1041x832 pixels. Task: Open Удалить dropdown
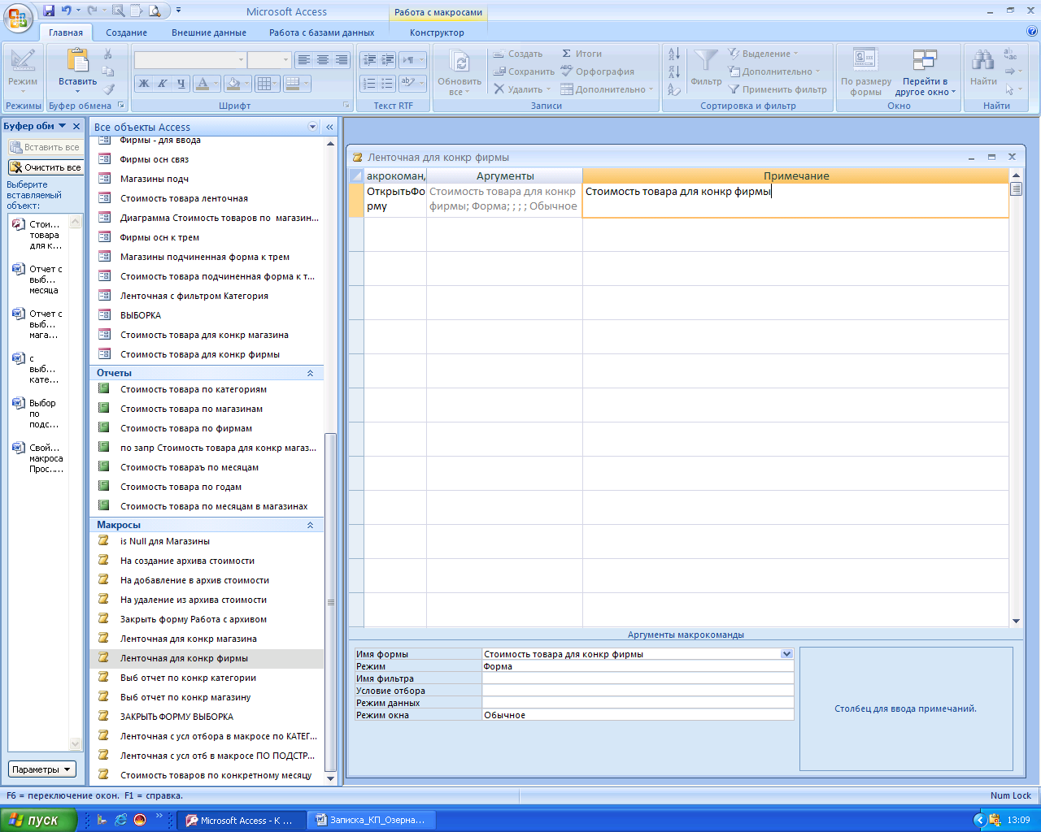click(x=523, y=89)
